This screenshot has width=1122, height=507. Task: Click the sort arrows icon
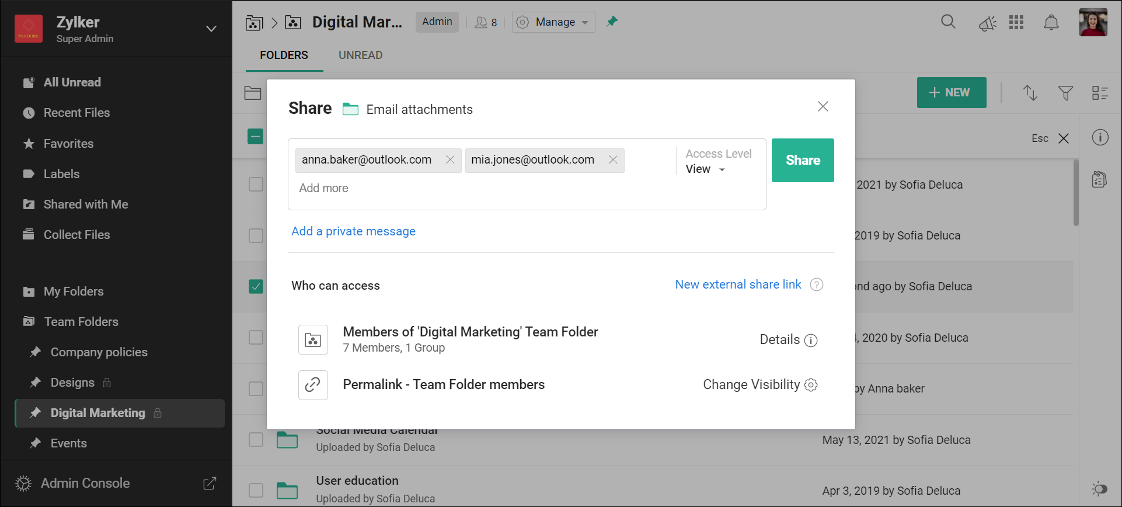click(1030, 93)
